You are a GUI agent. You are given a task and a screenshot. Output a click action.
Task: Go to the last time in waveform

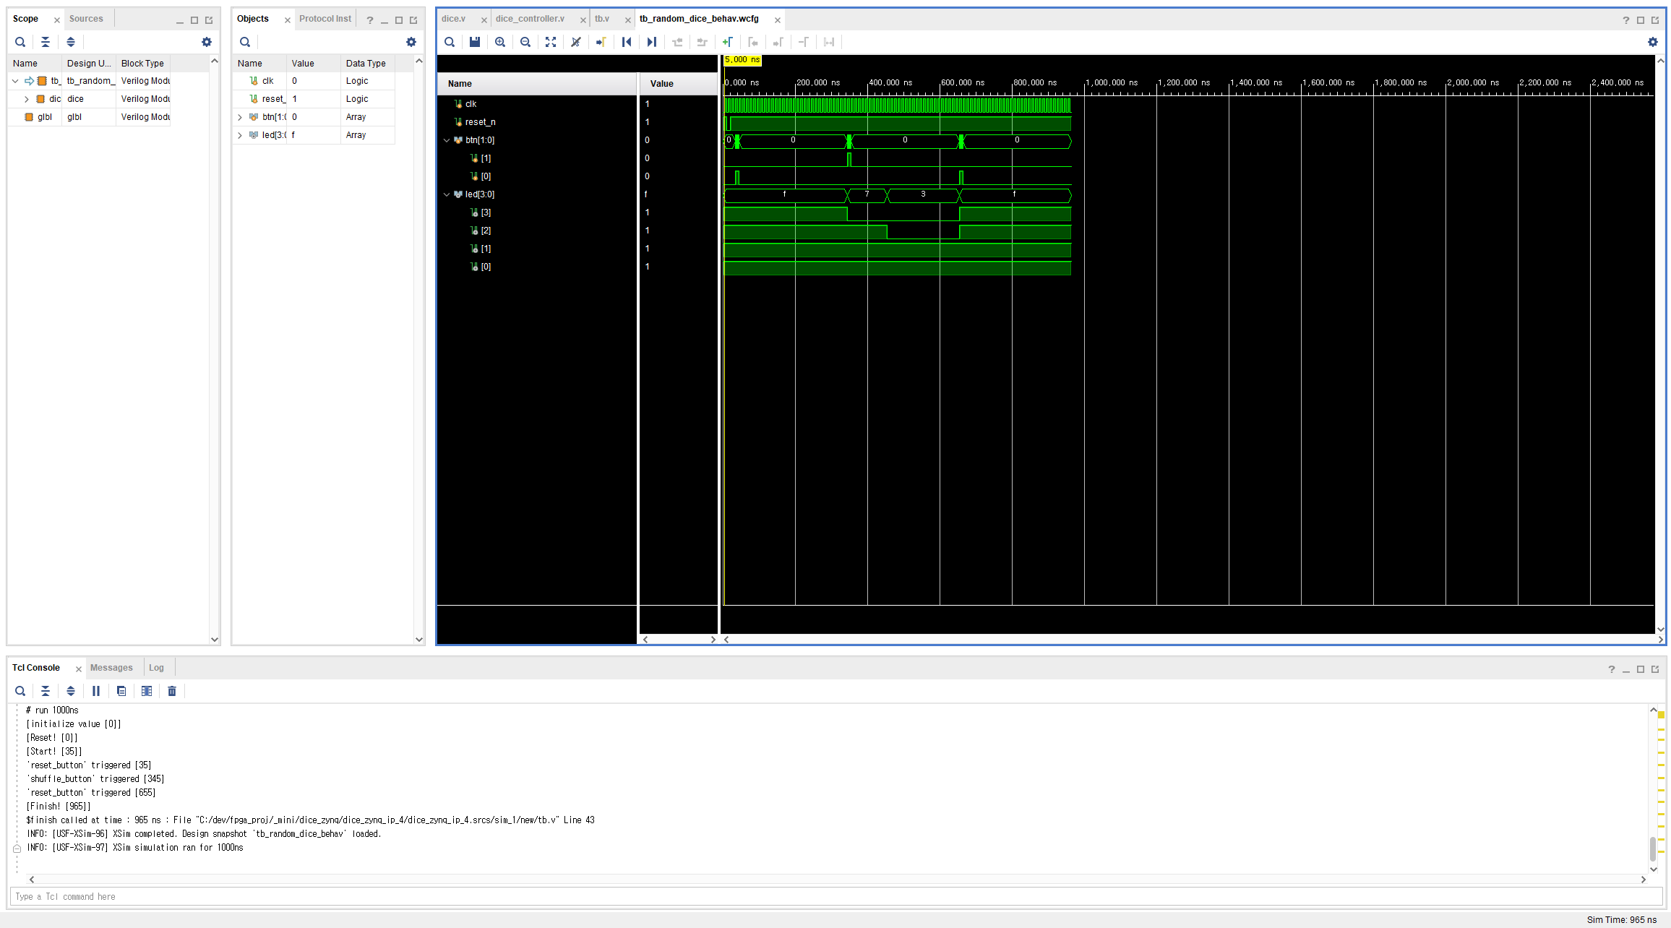pyautogui.click(x=652, y=42)
